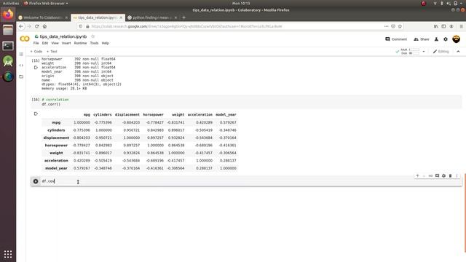Launch Firefox from the dock
Screen dimensions: 466x262
pos(8,15)
